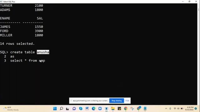Open the Windows Start menu
This screenshot has width=200, height=112.
click(55, 109)
